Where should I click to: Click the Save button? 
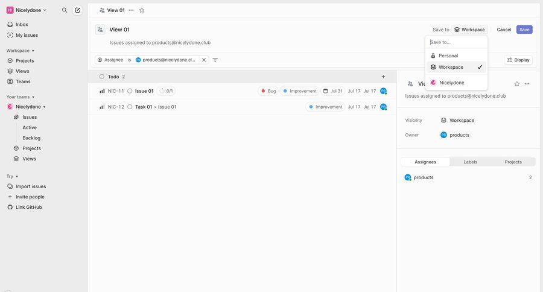[524, 30]
